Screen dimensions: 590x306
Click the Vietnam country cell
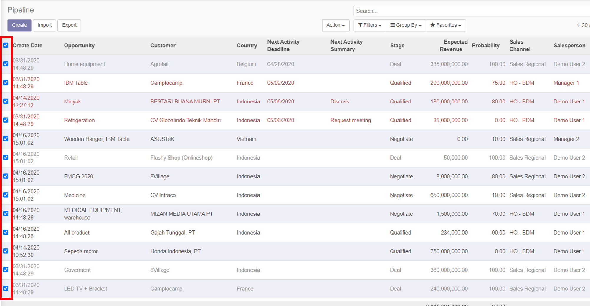pyautogui.click(x=246, y=139)
